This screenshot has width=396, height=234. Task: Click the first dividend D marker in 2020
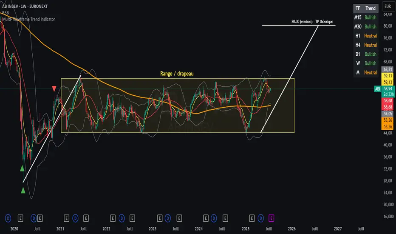tap(8, 218)
